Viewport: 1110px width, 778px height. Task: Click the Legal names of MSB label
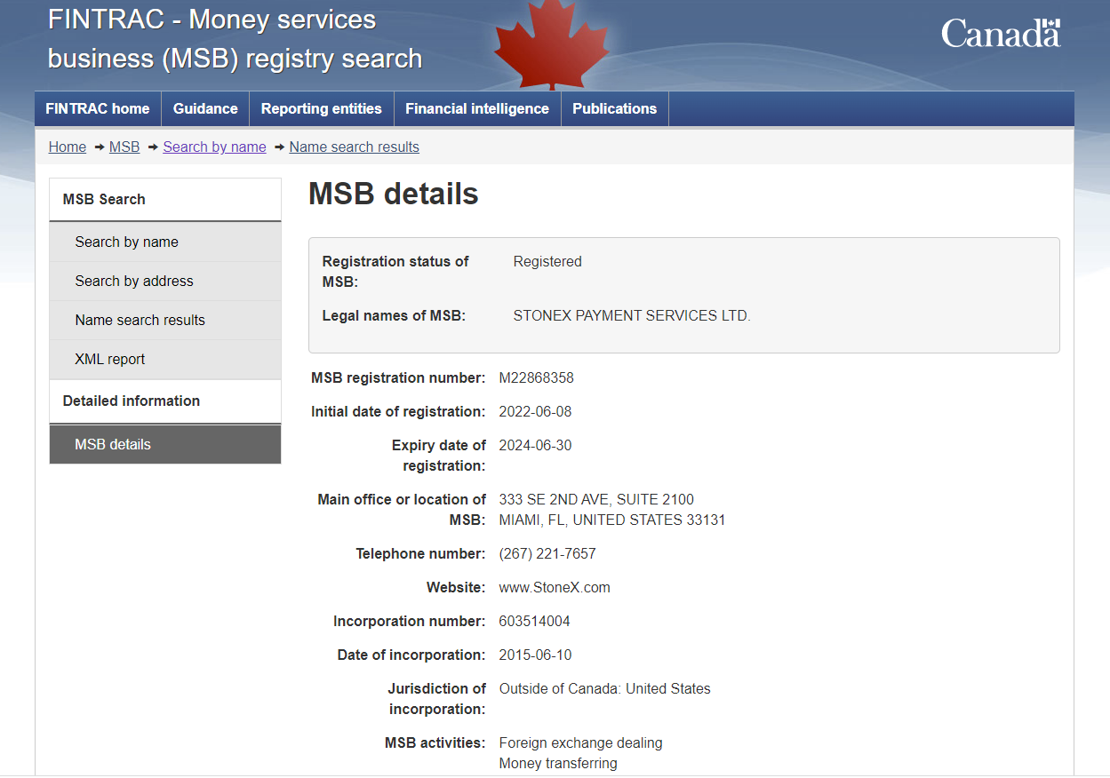click(x=394, y=315)
